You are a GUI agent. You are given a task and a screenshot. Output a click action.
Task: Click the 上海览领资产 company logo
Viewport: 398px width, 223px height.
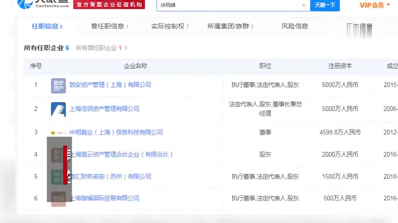pos(58,109)
